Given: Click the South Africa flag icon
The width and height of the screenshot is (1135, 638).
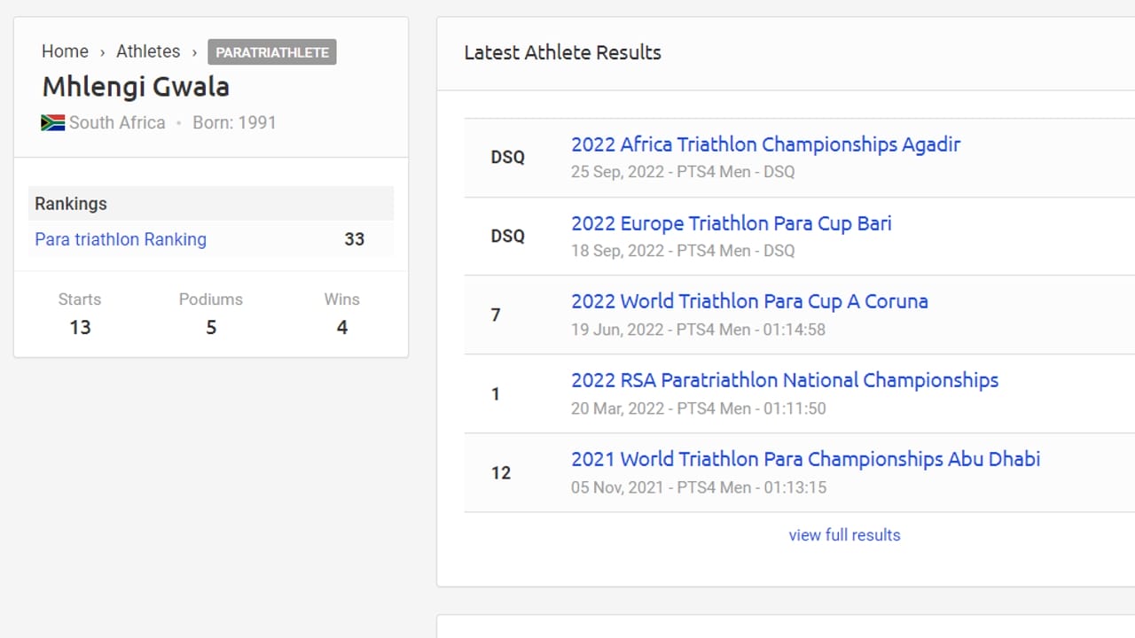Looking at the screenshot, I should coord(52,123).
